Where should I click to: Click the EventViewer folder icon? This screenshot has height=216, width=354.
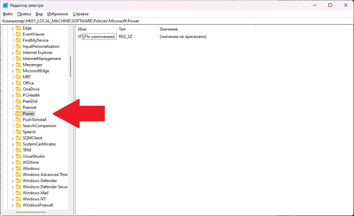(x=18, y=34)
